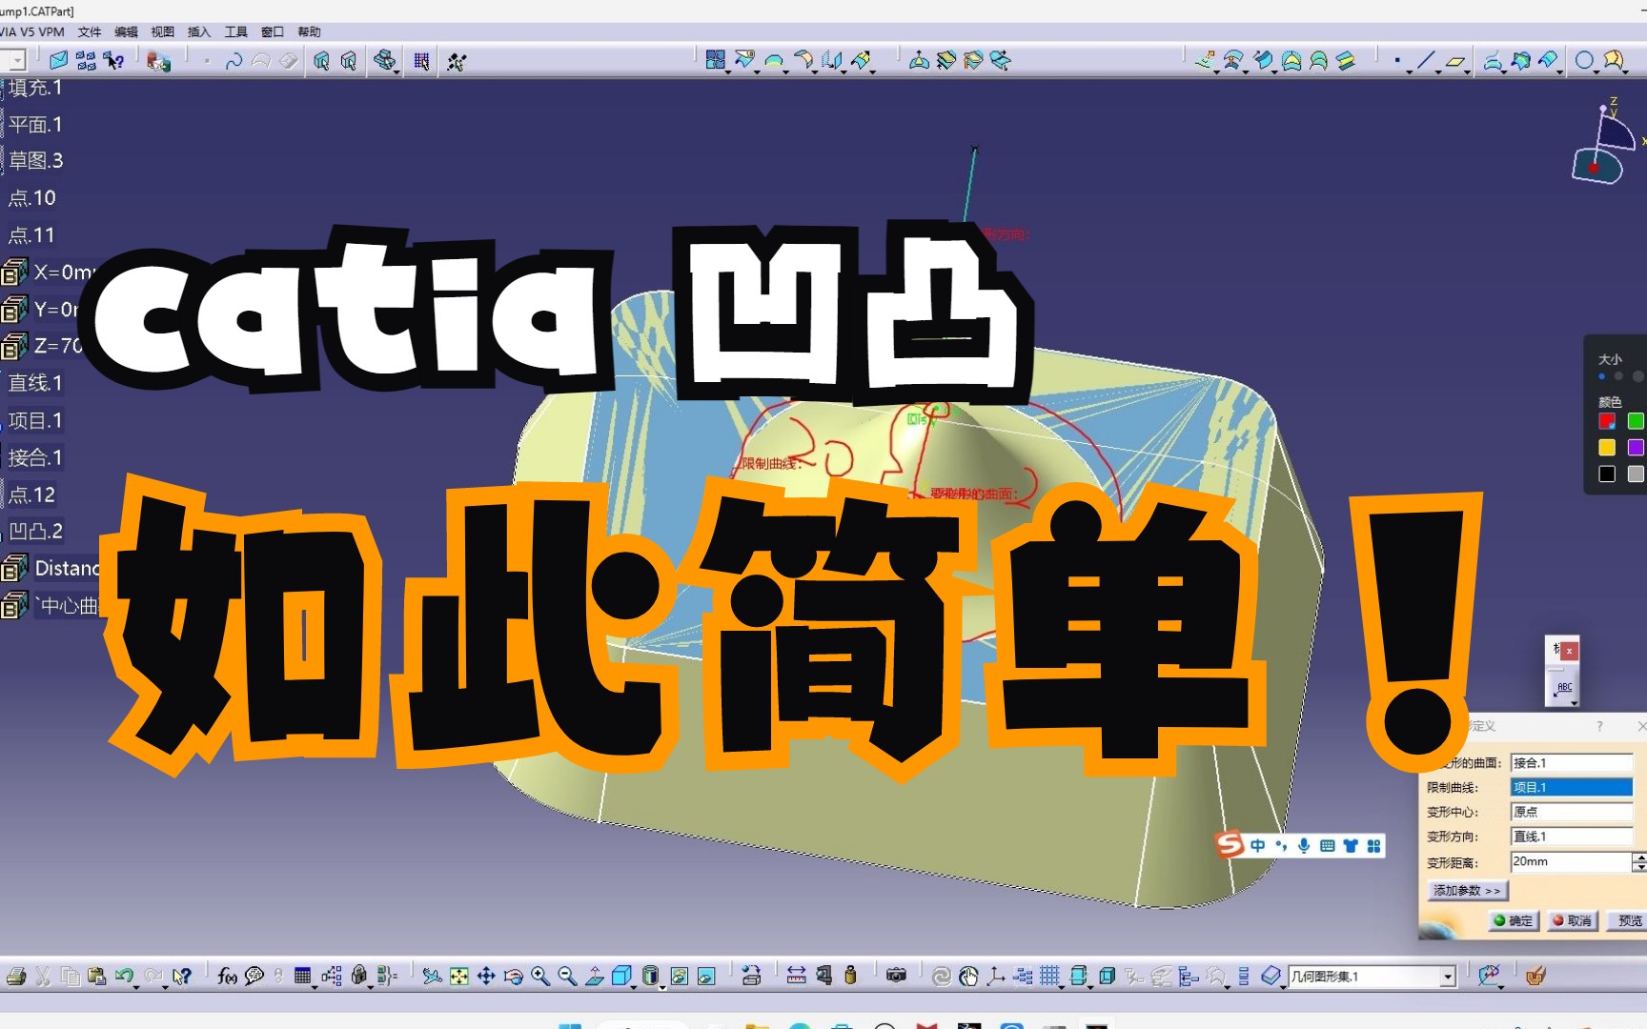
Task: Select the Rotate view tool
Action: (514, 976)
